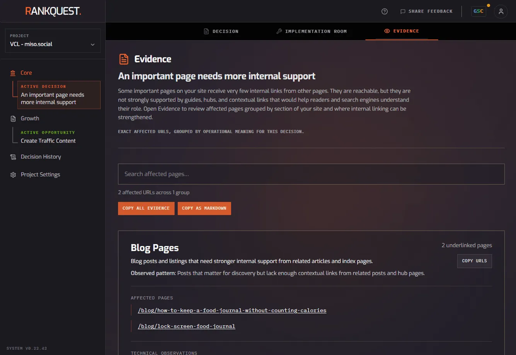Select the Create Traffic Content opportunity
Screen dimensions: 516x355
pyautogui.click(x=48, y=141)
